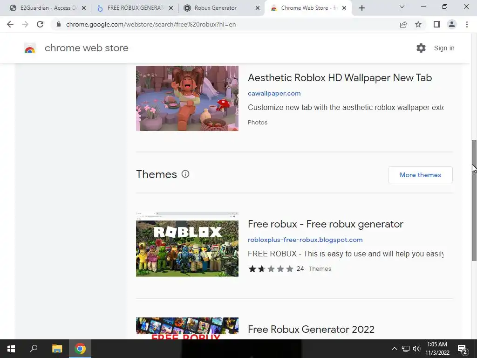This screenshot has width=477, height=358.
Task: View site info via the lock icon
Action: tap(59, 24)
